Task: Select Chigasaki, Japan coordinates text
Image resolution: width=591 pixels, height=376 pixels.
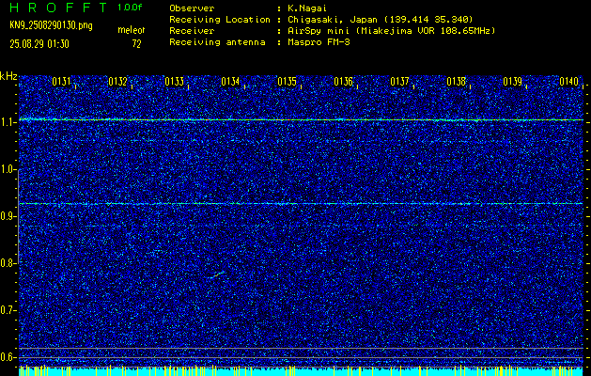Action: 381,20
